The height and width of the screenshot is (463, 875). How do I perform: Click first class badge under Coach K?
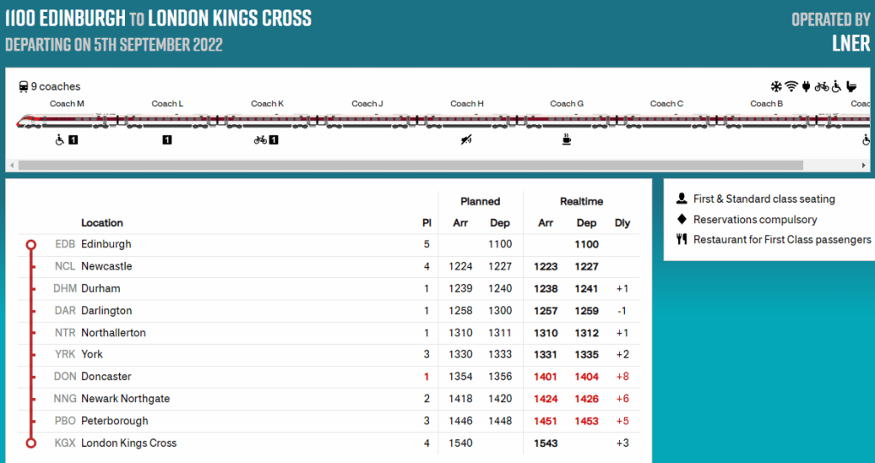pyautogui.click(x=273, y=140)
